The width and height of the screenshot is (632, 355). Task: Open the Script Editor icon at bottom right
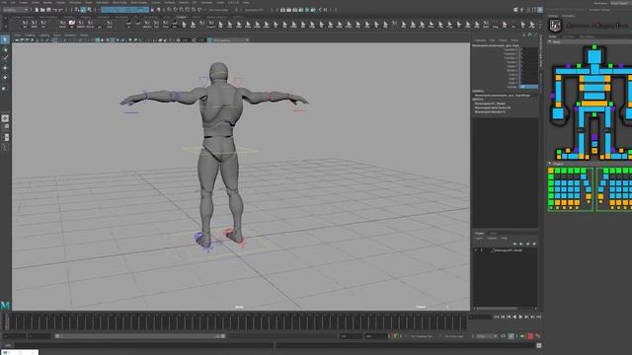click(x=538, y=345)
